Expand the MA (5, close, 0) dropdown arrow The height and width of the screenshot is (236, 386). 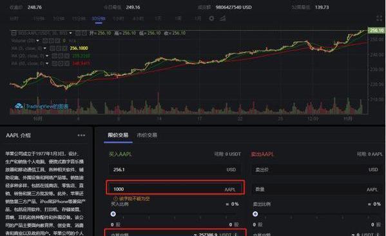[45, 48]
